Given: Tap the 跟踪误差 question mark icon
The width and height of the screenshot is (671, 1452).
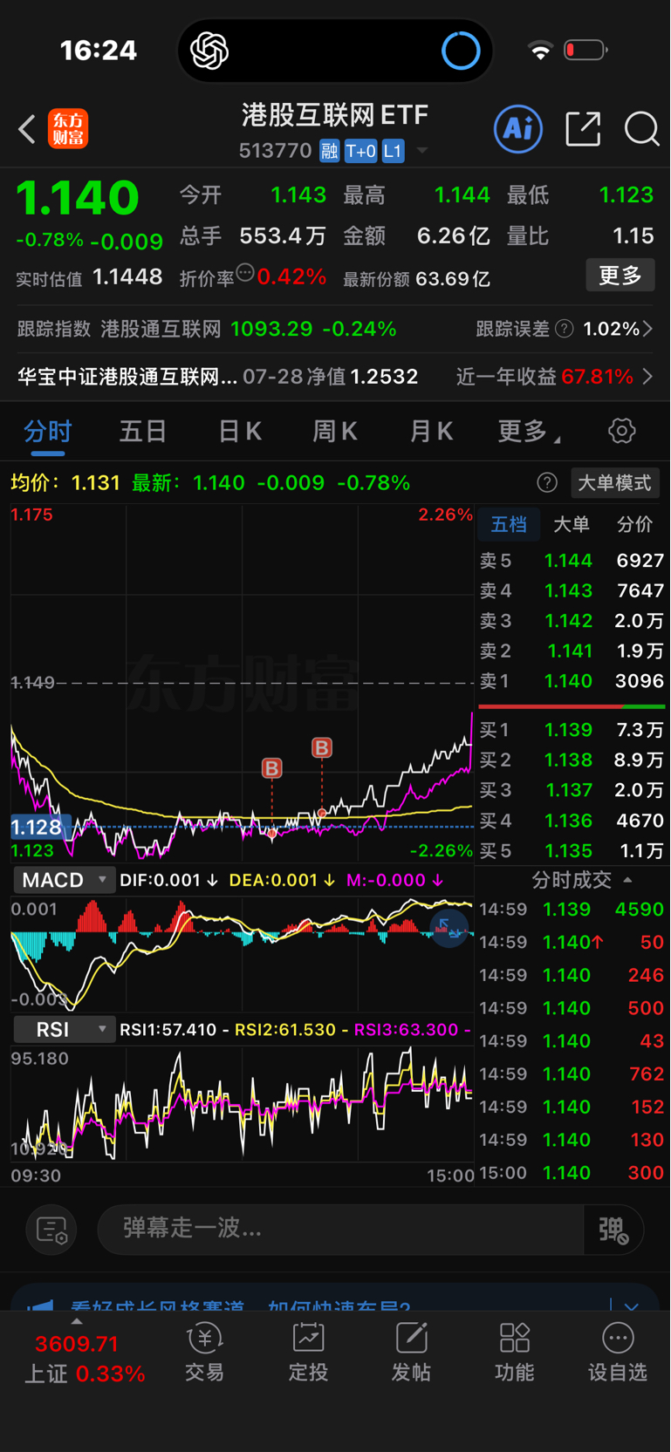Looking at the screenshot, I should pos(565,329).
